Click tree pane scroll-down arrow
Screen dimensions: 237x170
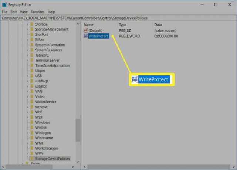[x=78, y=162]
